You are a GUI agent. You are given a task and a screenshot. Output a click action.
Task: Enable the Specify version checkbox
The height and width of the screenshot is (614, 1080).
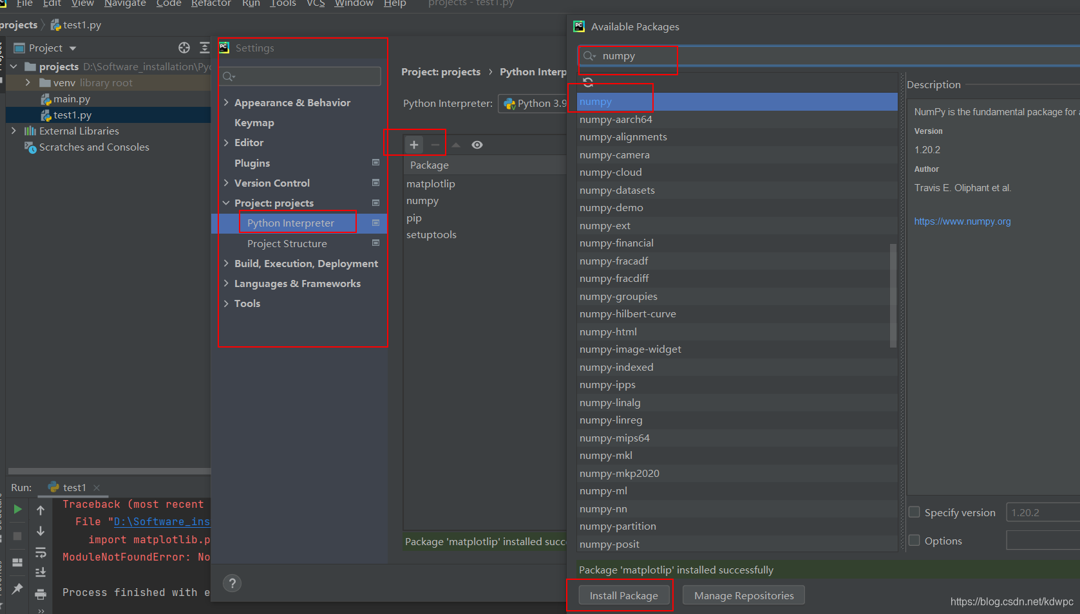point(914,512)
